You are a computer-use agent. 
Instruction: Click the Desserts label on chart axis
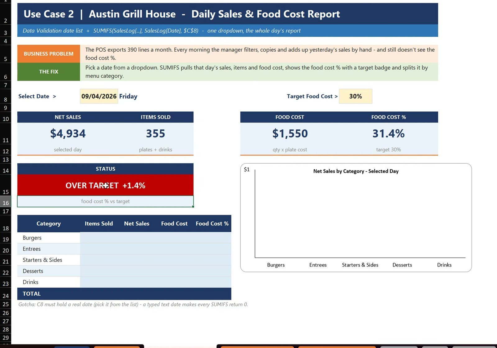(402, 265)
